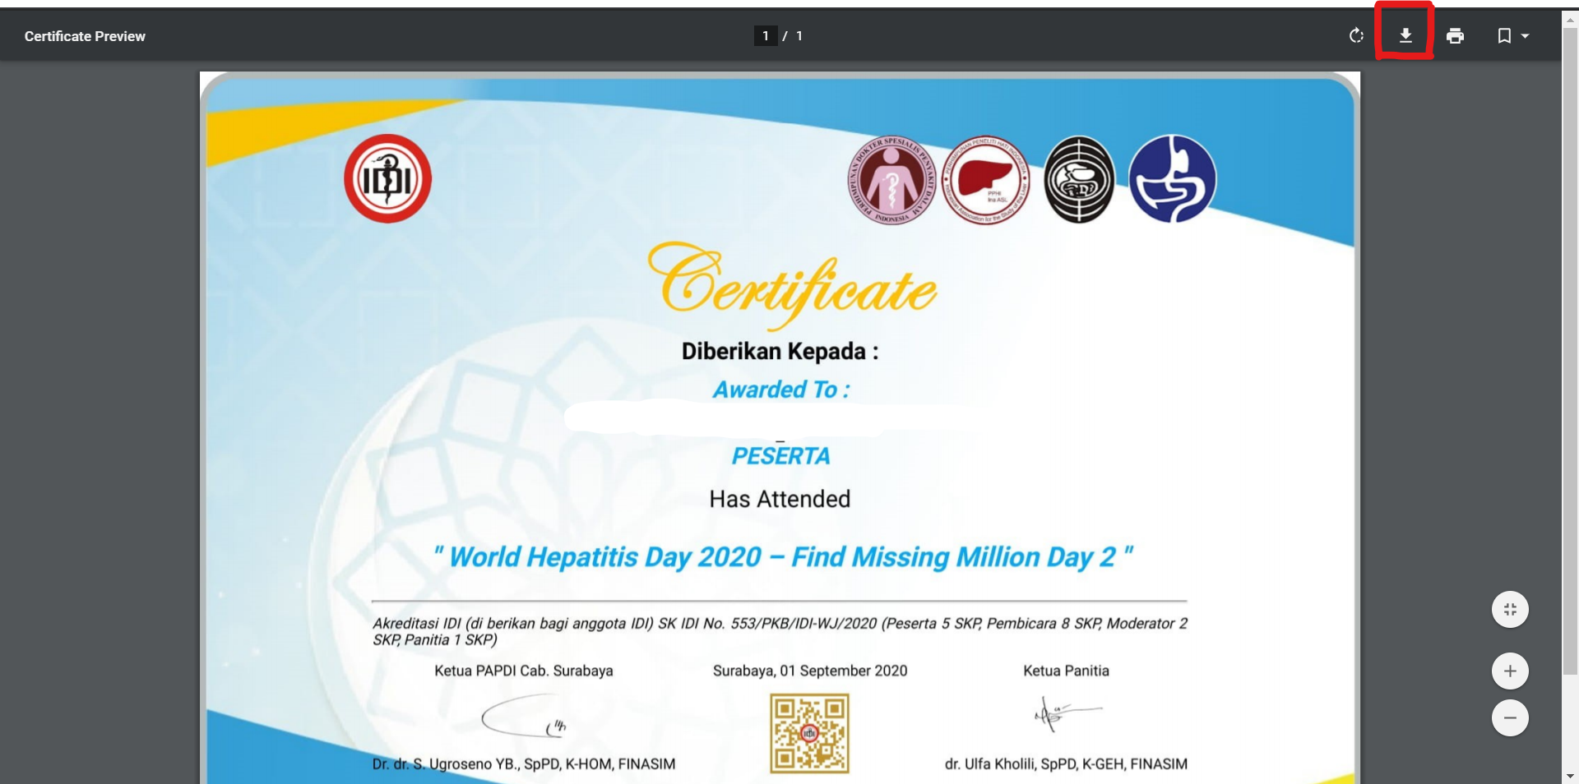Click the Certificate Preview title
This screenshot has height=784, width=1579.
85,36
